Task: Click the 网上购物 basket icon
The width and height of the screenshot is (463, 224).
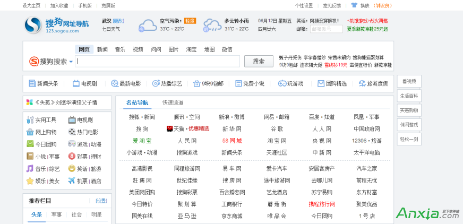Action: point(30,132)
